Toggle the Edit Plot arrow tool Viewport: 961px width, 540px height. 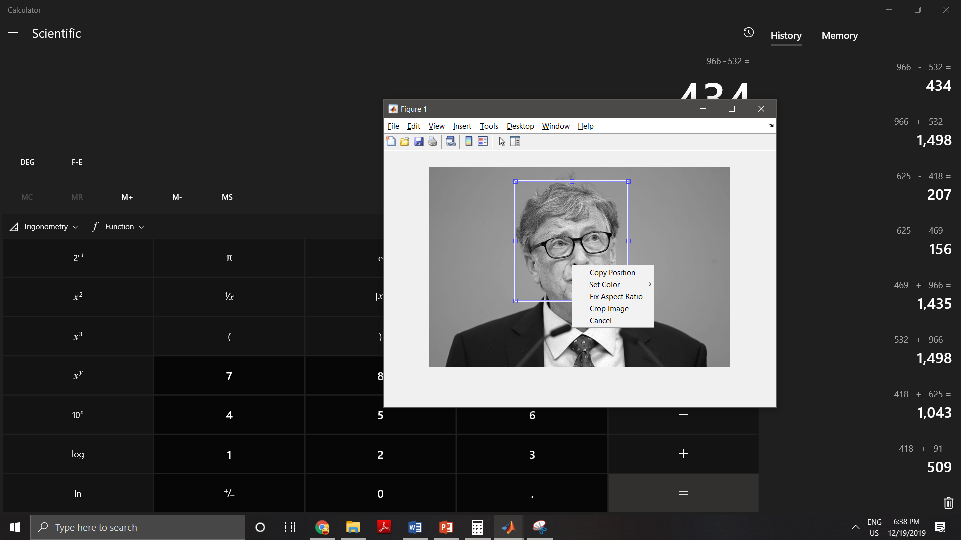[x=502, y=142]
